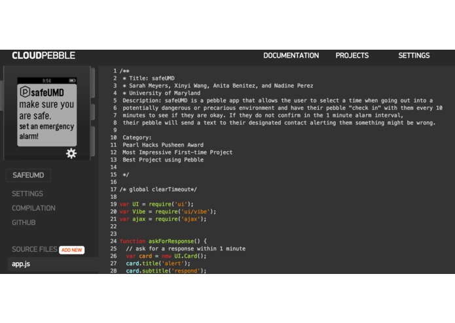The height and width of the screenshot is (323, 455).
Task: Click the 'function askForResponse()' line
Action: coord(163,241)
